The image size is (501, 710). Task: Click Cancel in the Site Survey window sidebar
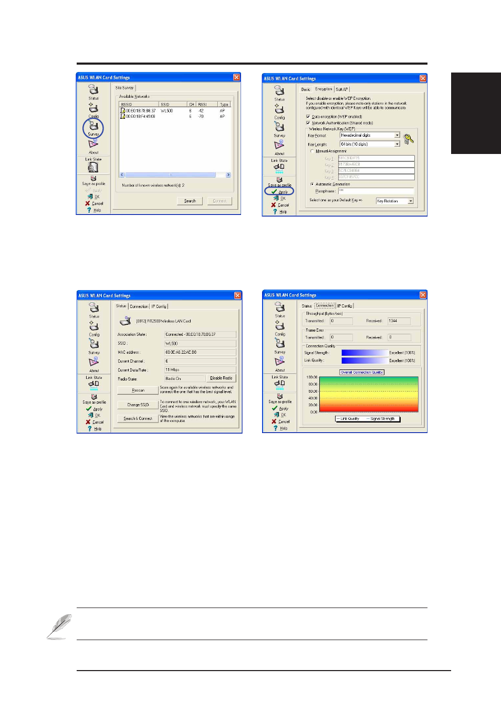pyautogui.click(x=94, y=203)
